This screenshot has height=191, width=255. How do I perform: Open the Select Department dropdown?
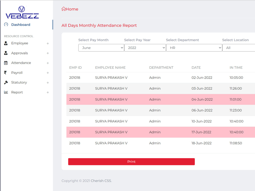194,48
